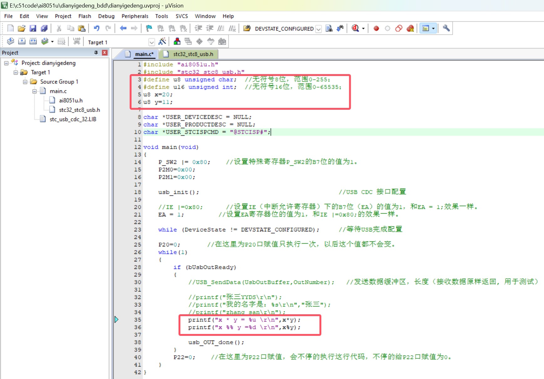Image resolution: width=544 pixels, height=379 pixels.
Task: Create a new file via toolbar icon
Action: click(x=10, y=28)
